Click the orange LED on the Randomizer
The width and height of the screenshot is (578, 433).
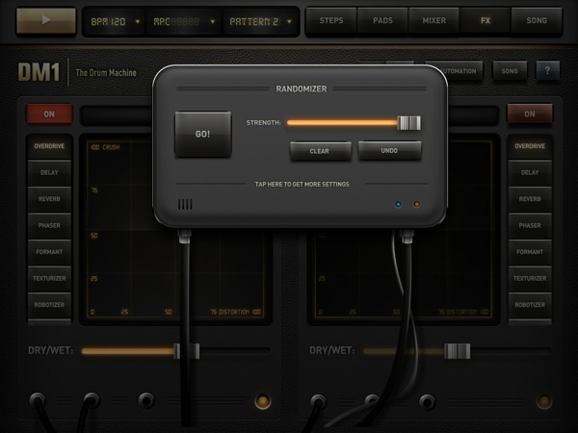(x=416, y=204)
